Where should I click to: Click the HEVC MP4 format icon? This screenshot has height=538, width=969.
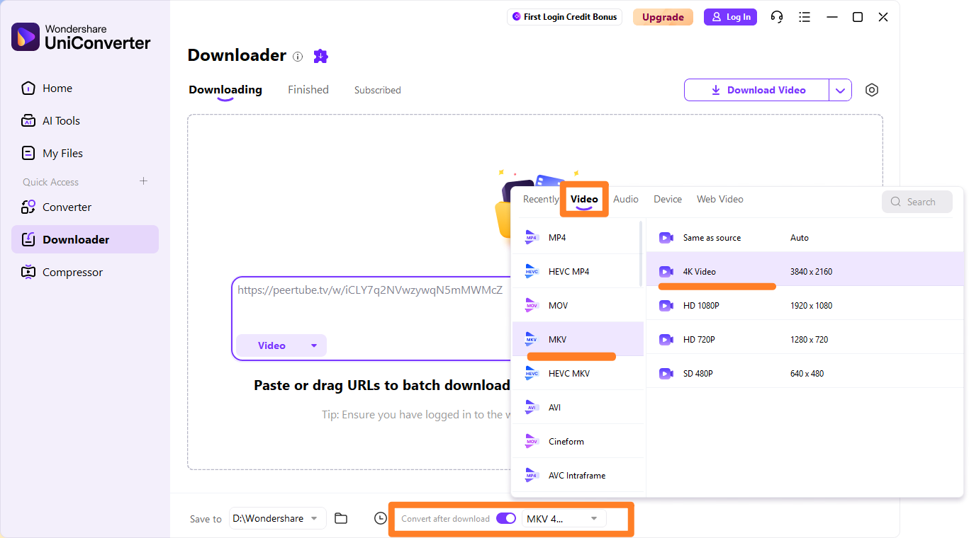532,272
